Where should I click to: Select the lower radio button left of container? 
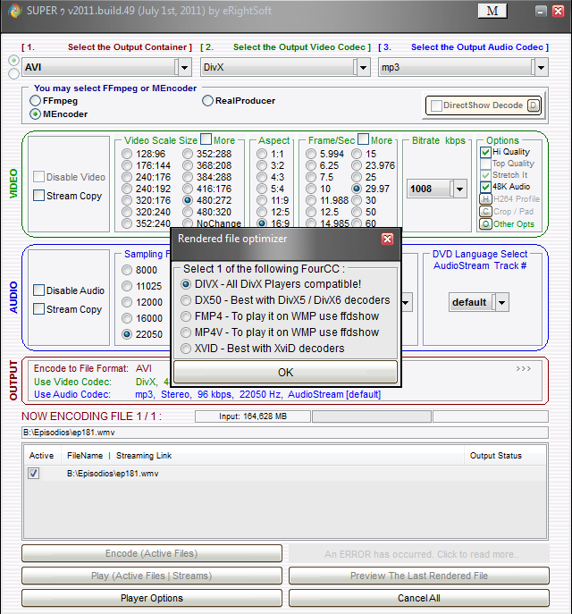click(13, 73)
